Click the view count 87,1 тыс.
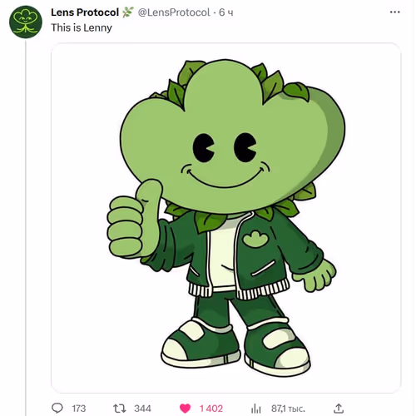This screenshot has width=416, height=416. coord(288,409)
